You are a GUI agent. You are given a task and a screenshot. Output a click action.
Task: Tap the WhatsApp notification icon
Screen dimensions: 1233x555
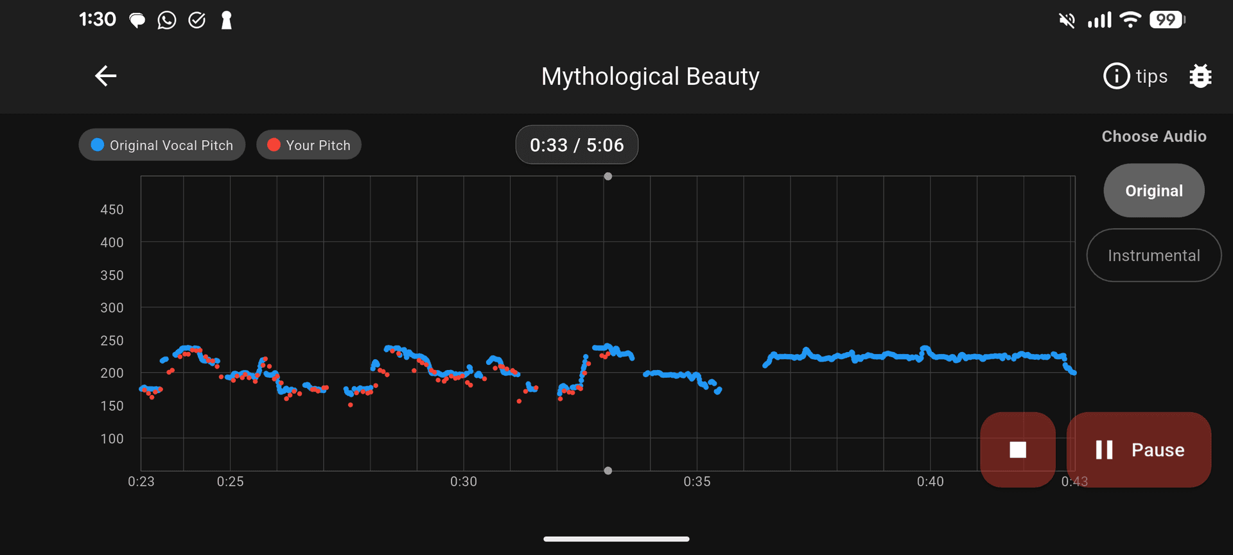point(167,21)
